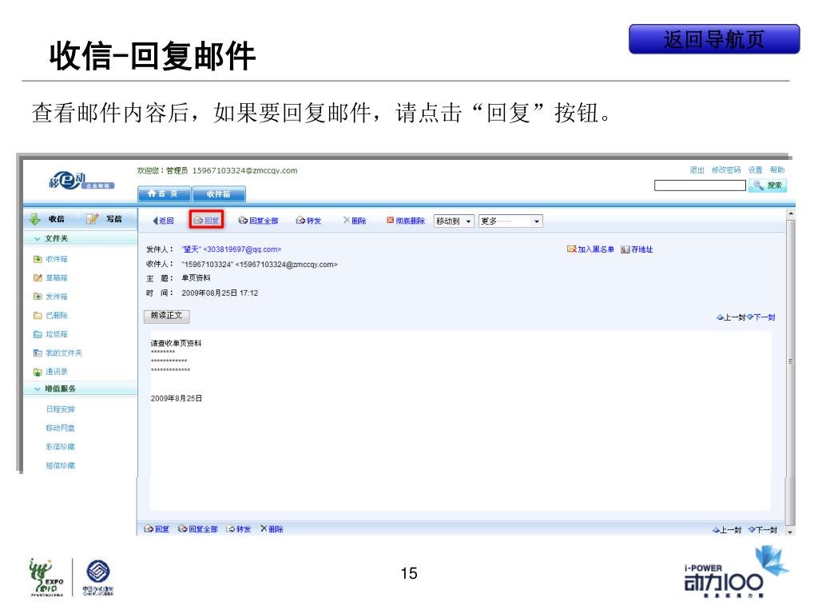Open the 发件箱 folder

50,297
